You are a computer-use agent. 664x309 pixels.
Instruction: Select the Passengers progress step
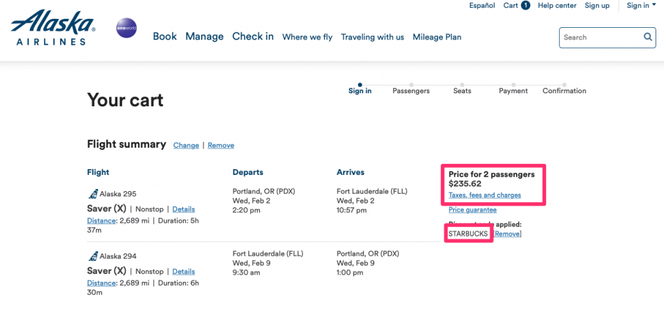coord(411,89)
